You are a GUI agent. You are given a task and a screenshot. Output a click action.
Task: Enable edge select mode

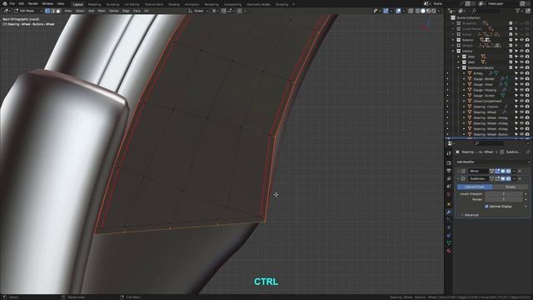coord(52,11)
